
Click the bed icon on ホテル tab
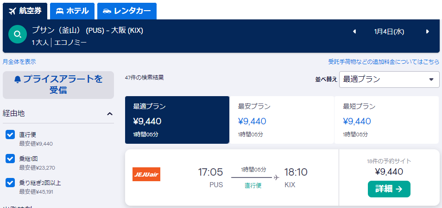tap(59, 11)
